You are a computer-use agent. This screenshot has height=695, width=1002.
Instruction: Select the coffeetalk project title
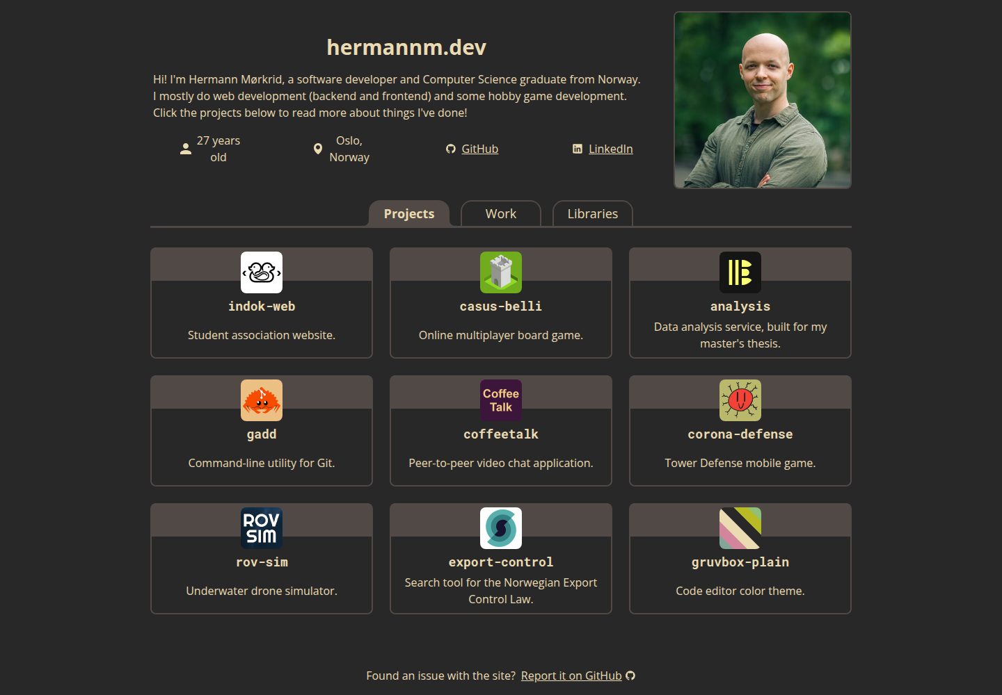[x=501, y=434]
